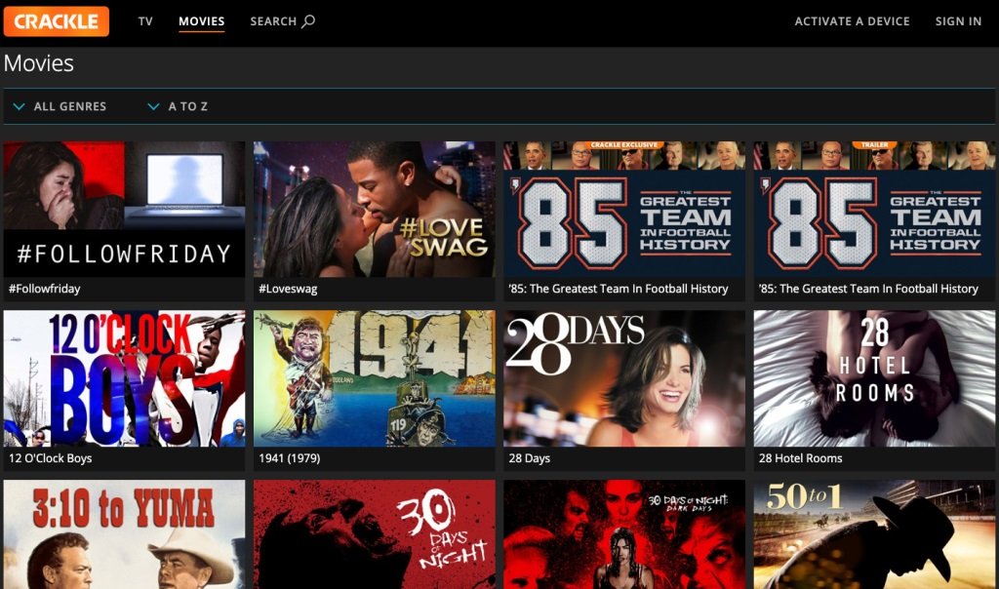Image resolution: width=999 pixels, height=589 pixels.
Task: Open 30 Days of Night: Dark Days poster
Action: 624,534
